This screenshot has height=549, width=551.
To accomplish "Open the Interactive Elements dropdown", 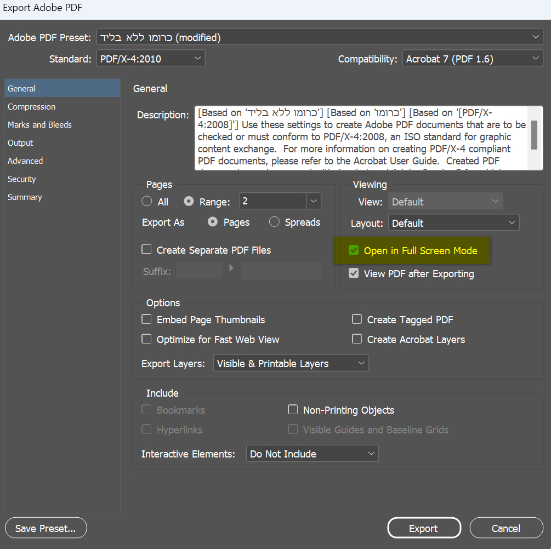I will (x=312, y=454).
